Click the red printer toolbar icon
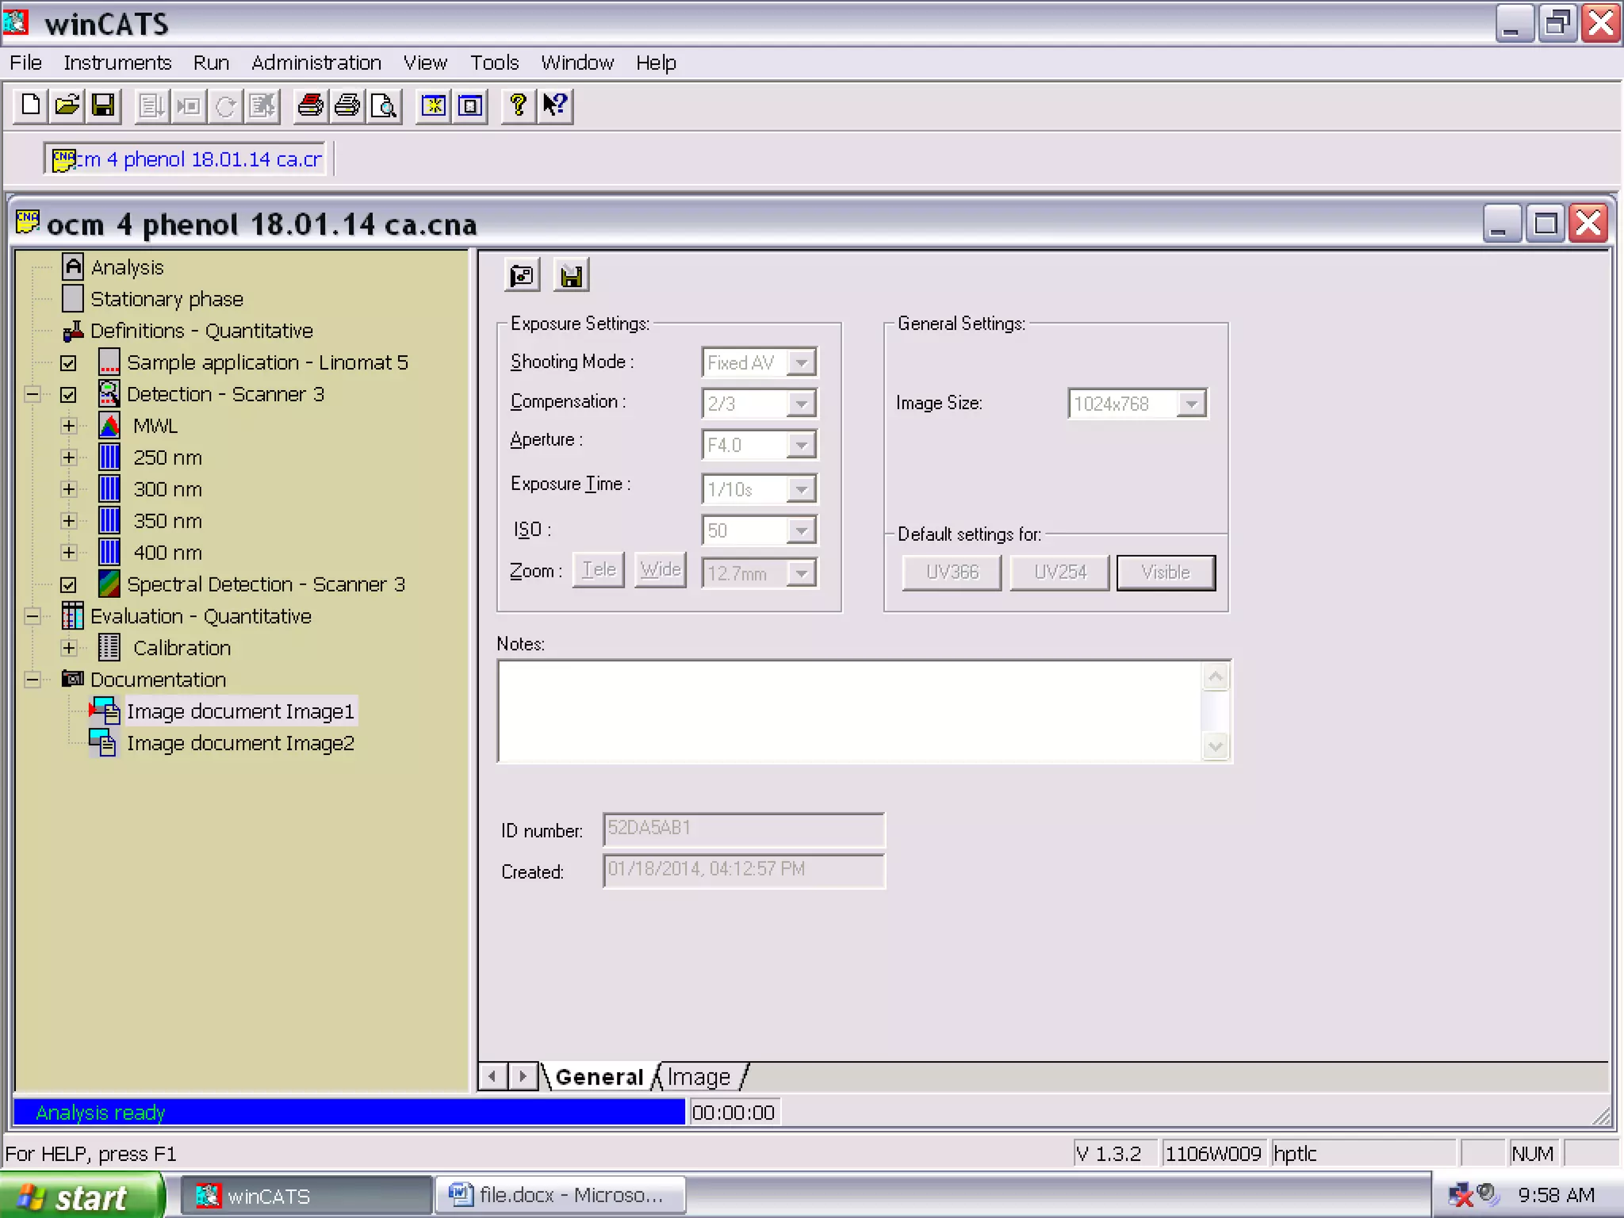This screenshot has width=1624, height=1218. click(310, 105)
